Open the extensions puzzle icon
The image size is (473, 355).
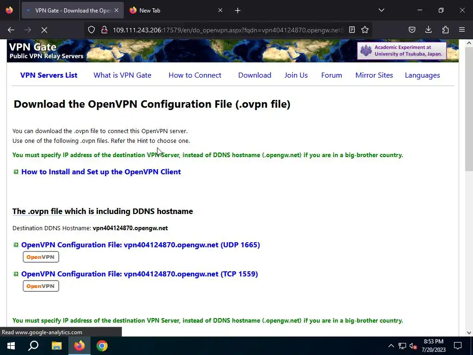[445, 30]
